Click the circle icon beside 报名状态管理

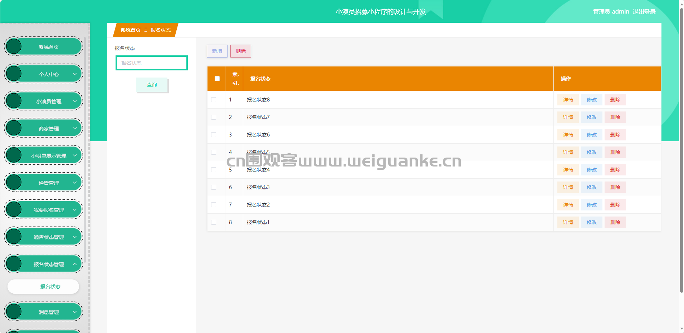[14, 264]
